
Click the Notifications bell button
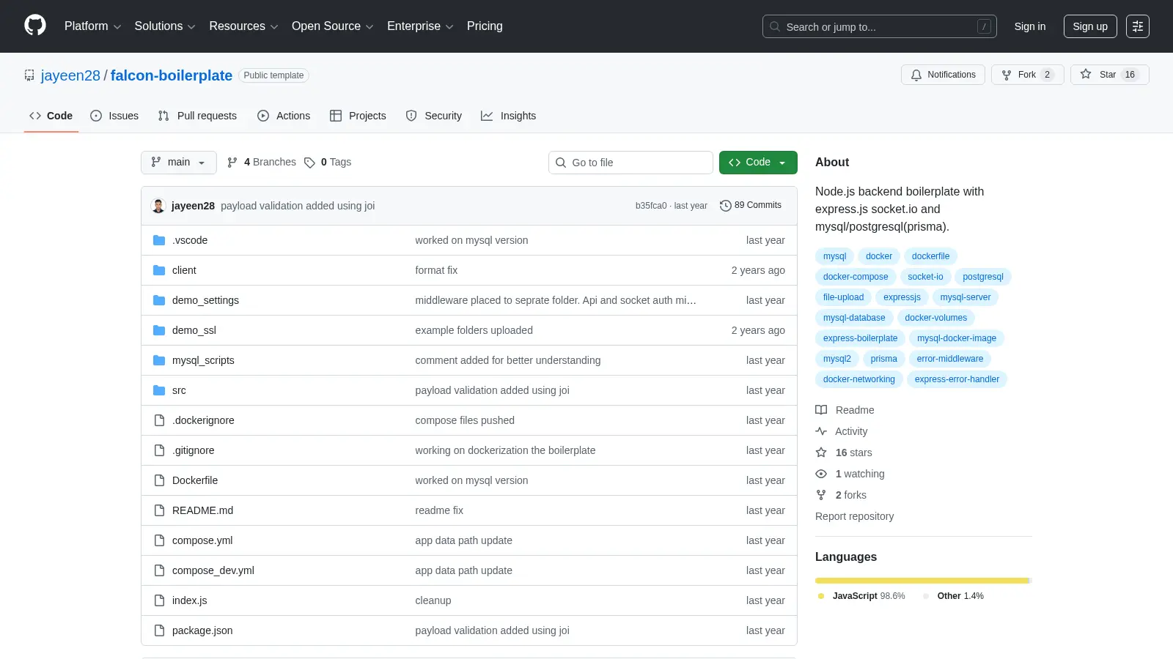(943, 75)
